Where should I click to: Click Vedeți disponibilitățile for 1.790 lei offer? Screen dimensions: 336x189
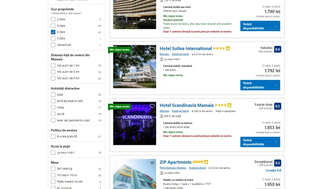coord(260,26)
